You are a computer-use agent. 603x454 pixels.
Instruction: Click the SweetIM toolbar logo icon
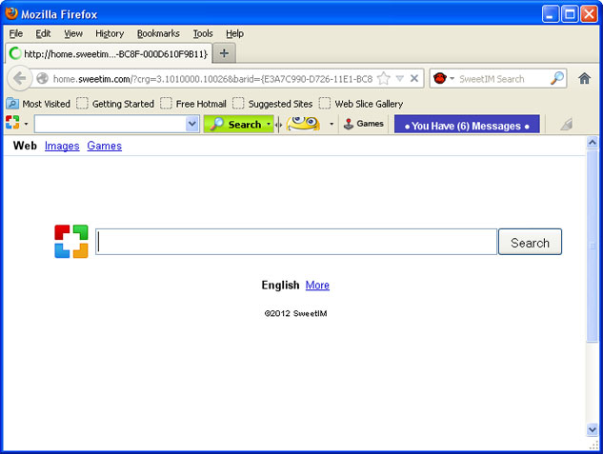(x=12, y=123)
